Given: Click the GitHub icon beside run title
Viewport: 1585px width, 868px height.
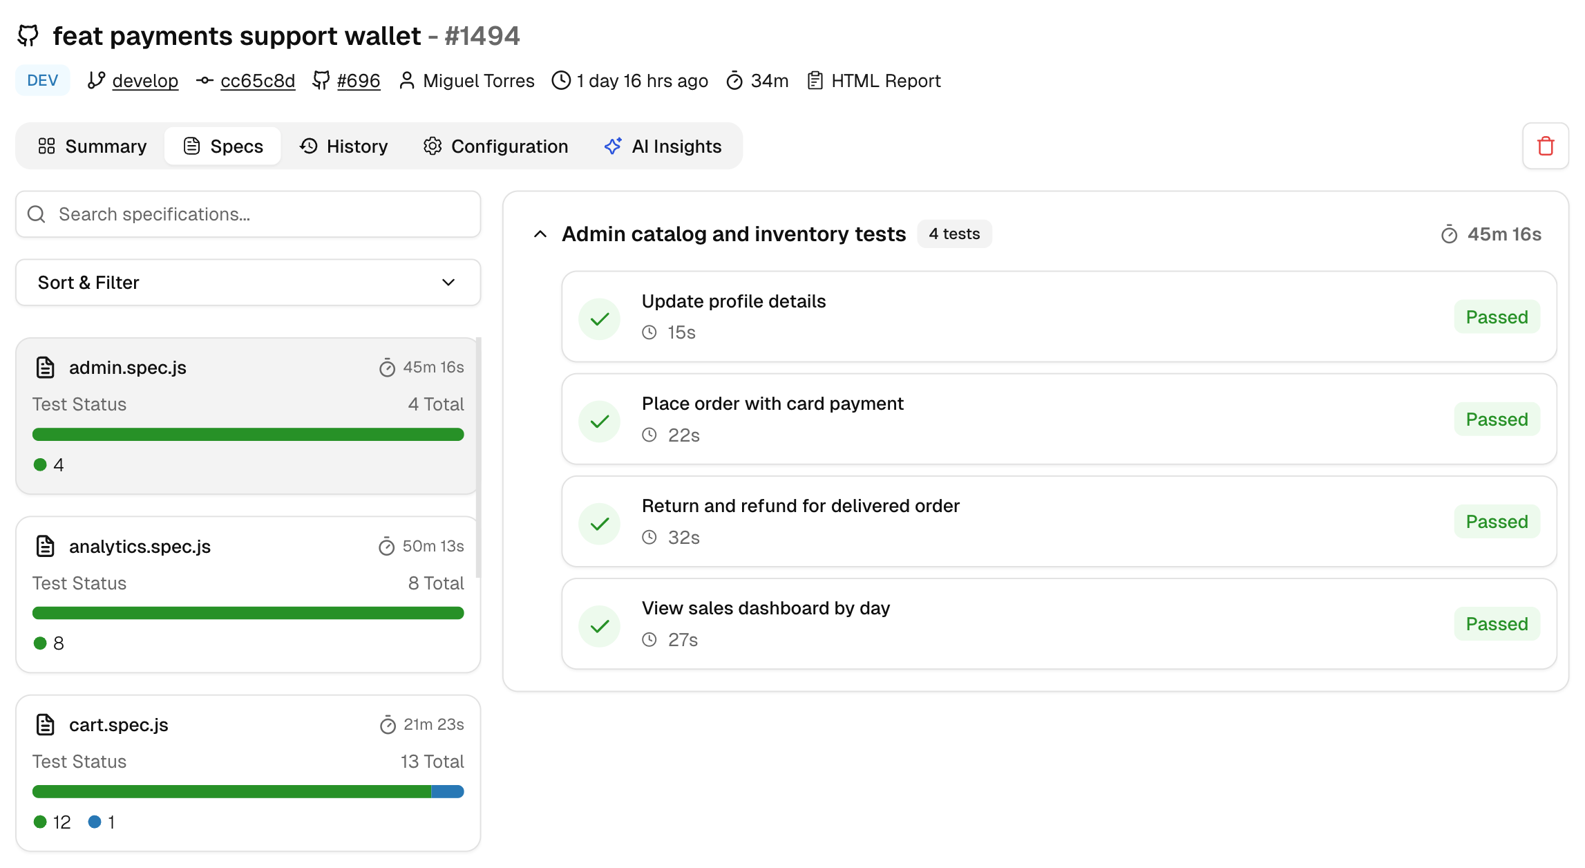Looking at the screenshot, I should click(x=28, y=35).
